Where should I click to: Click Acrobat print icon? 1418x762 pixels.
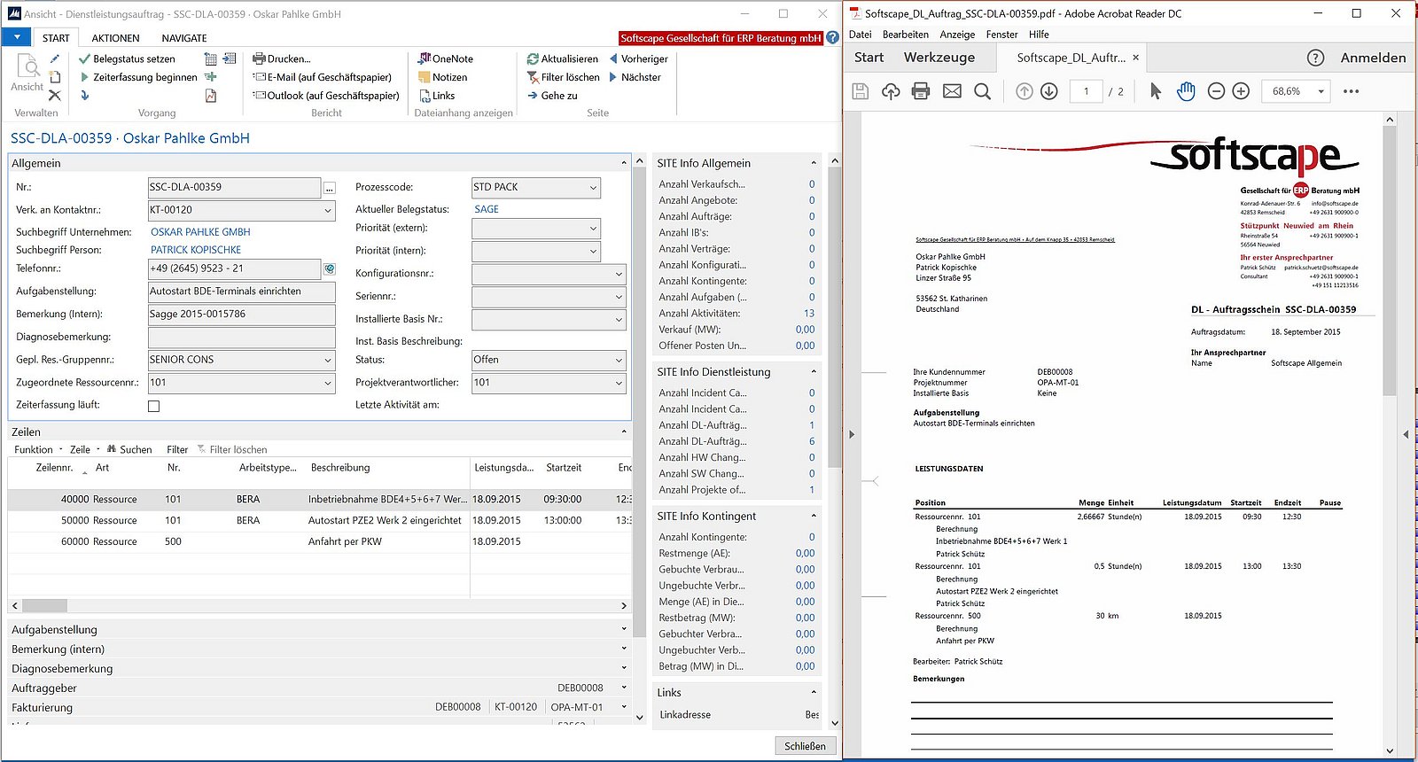921,91
